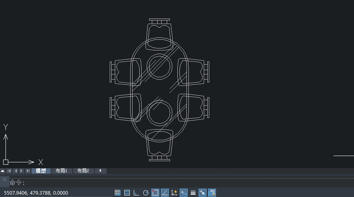Expand the layout tab list triangle
This screenshot has width=354, height=197.
(x=3, y=171)
